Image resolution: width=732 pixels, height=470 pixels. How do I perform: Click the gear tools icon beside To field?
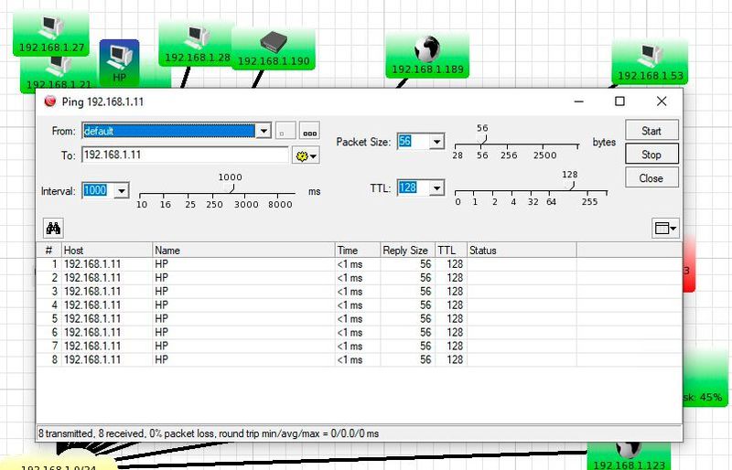[306, 155]
